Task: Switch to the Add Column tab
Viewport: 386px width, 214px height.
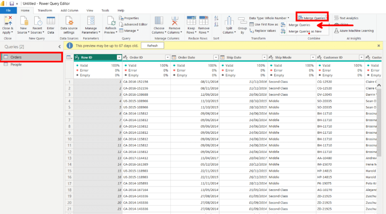Action: tap(69, 10)
